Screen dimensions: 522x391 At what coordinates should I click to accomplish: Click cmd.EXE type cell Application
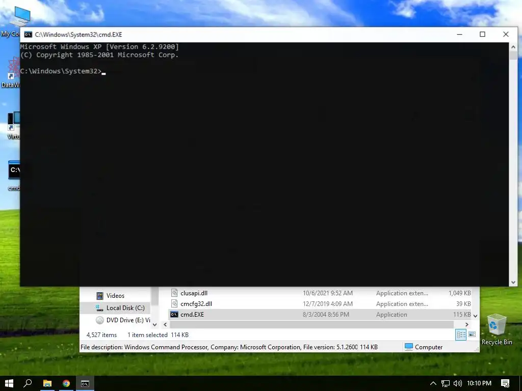coord(391,315)
